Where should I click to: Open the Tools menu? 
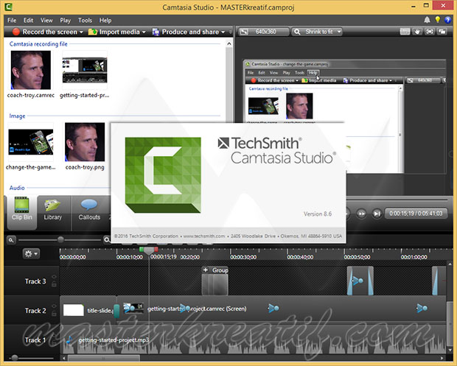[x=85, y=21]
